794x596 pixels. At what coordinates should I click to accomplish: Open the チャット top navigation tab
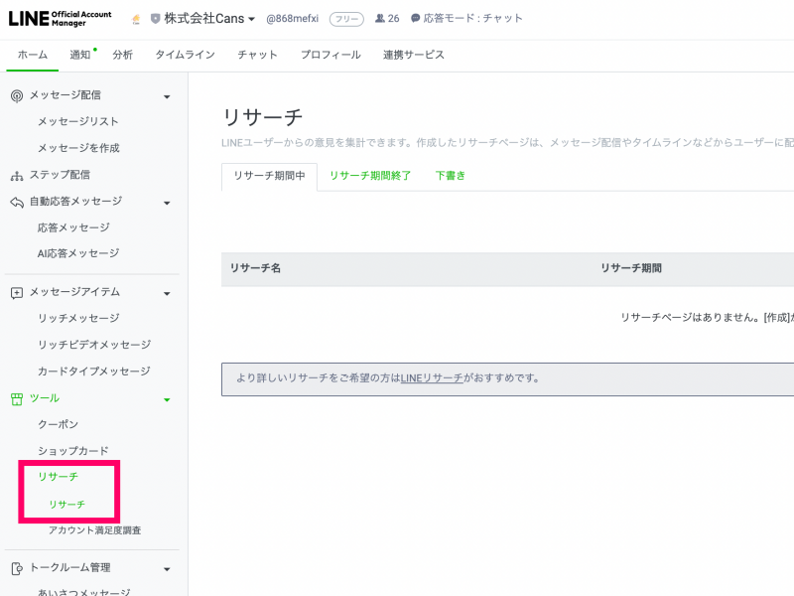click(257, 55)
